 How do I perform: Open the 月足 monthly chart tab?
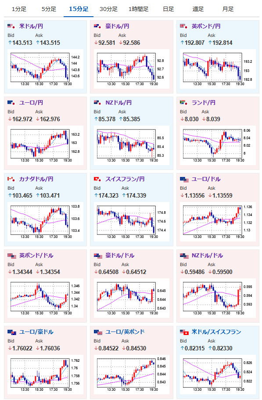point(228,9)
